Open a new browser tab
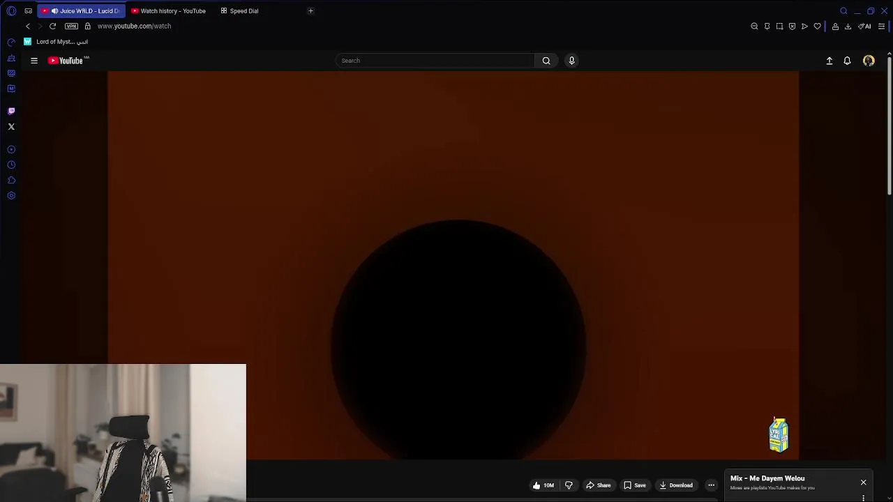893x502 pixels. [x=310, y=11]
